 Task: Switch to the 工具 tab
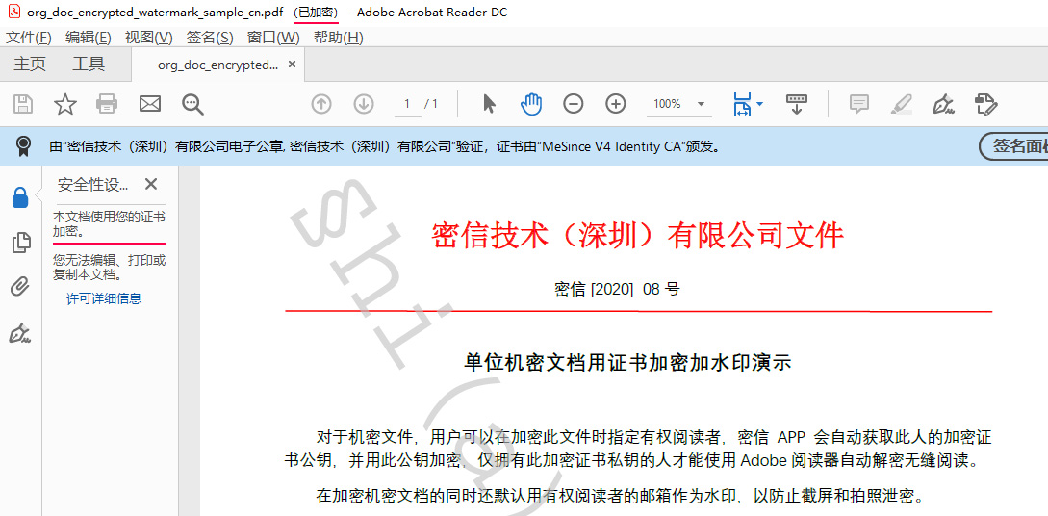(x=89, y=64)
